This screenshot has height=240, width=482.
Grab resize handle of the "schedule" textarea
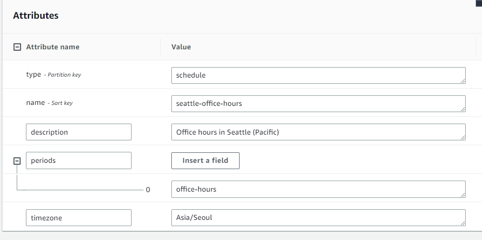tap(462, 80)
